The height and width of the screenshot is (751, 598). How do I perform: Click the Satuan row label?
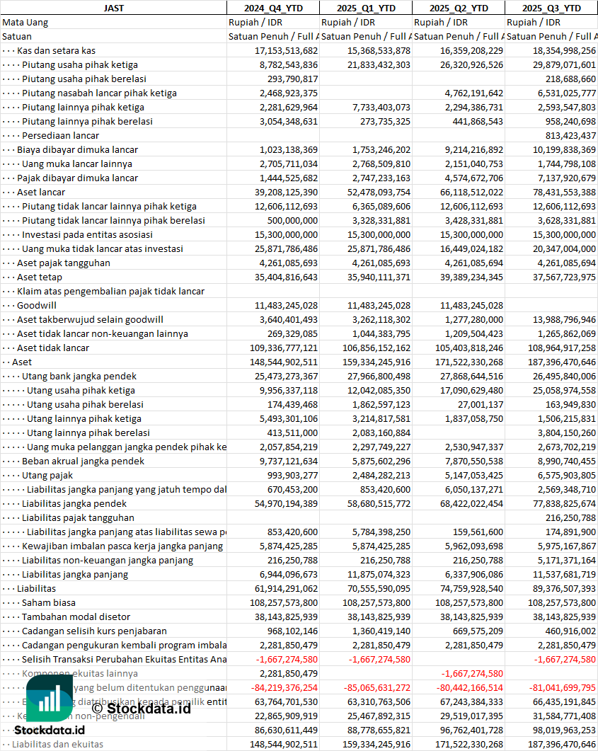coord(17,36)
